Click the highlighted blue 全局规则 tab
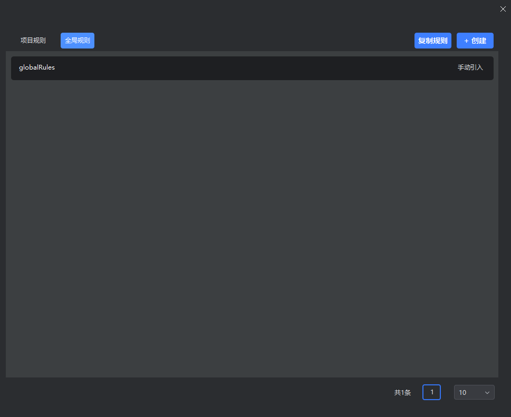 point(78,41)
